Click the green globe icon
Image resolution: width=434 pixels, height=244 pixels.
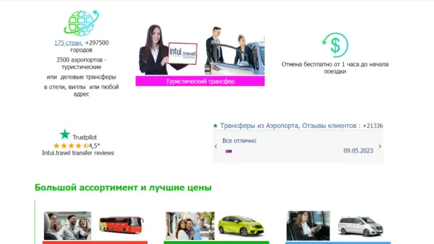tap(81, 23)
